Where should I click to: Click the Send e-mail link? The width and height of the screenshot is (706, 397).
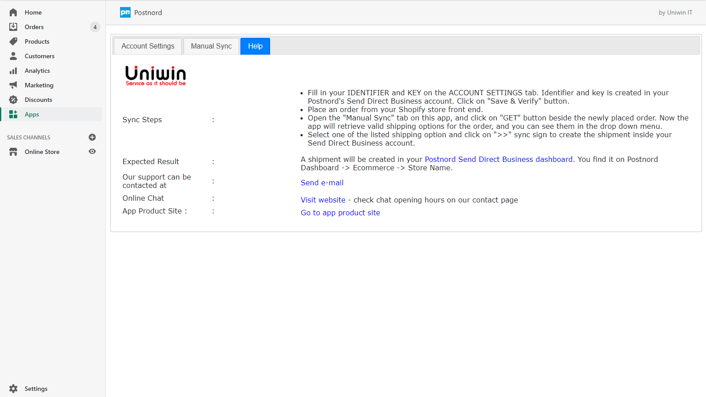322,183
